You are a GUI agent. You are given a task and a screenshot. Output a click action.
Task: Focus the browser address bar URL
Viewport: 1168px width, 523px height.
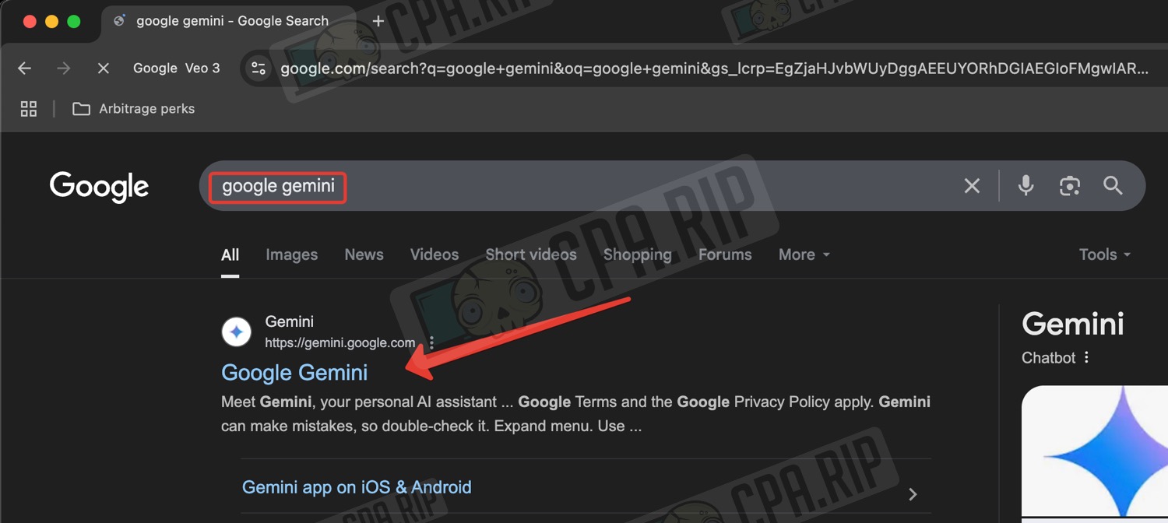pyautogui.click(x=714, y=68)
